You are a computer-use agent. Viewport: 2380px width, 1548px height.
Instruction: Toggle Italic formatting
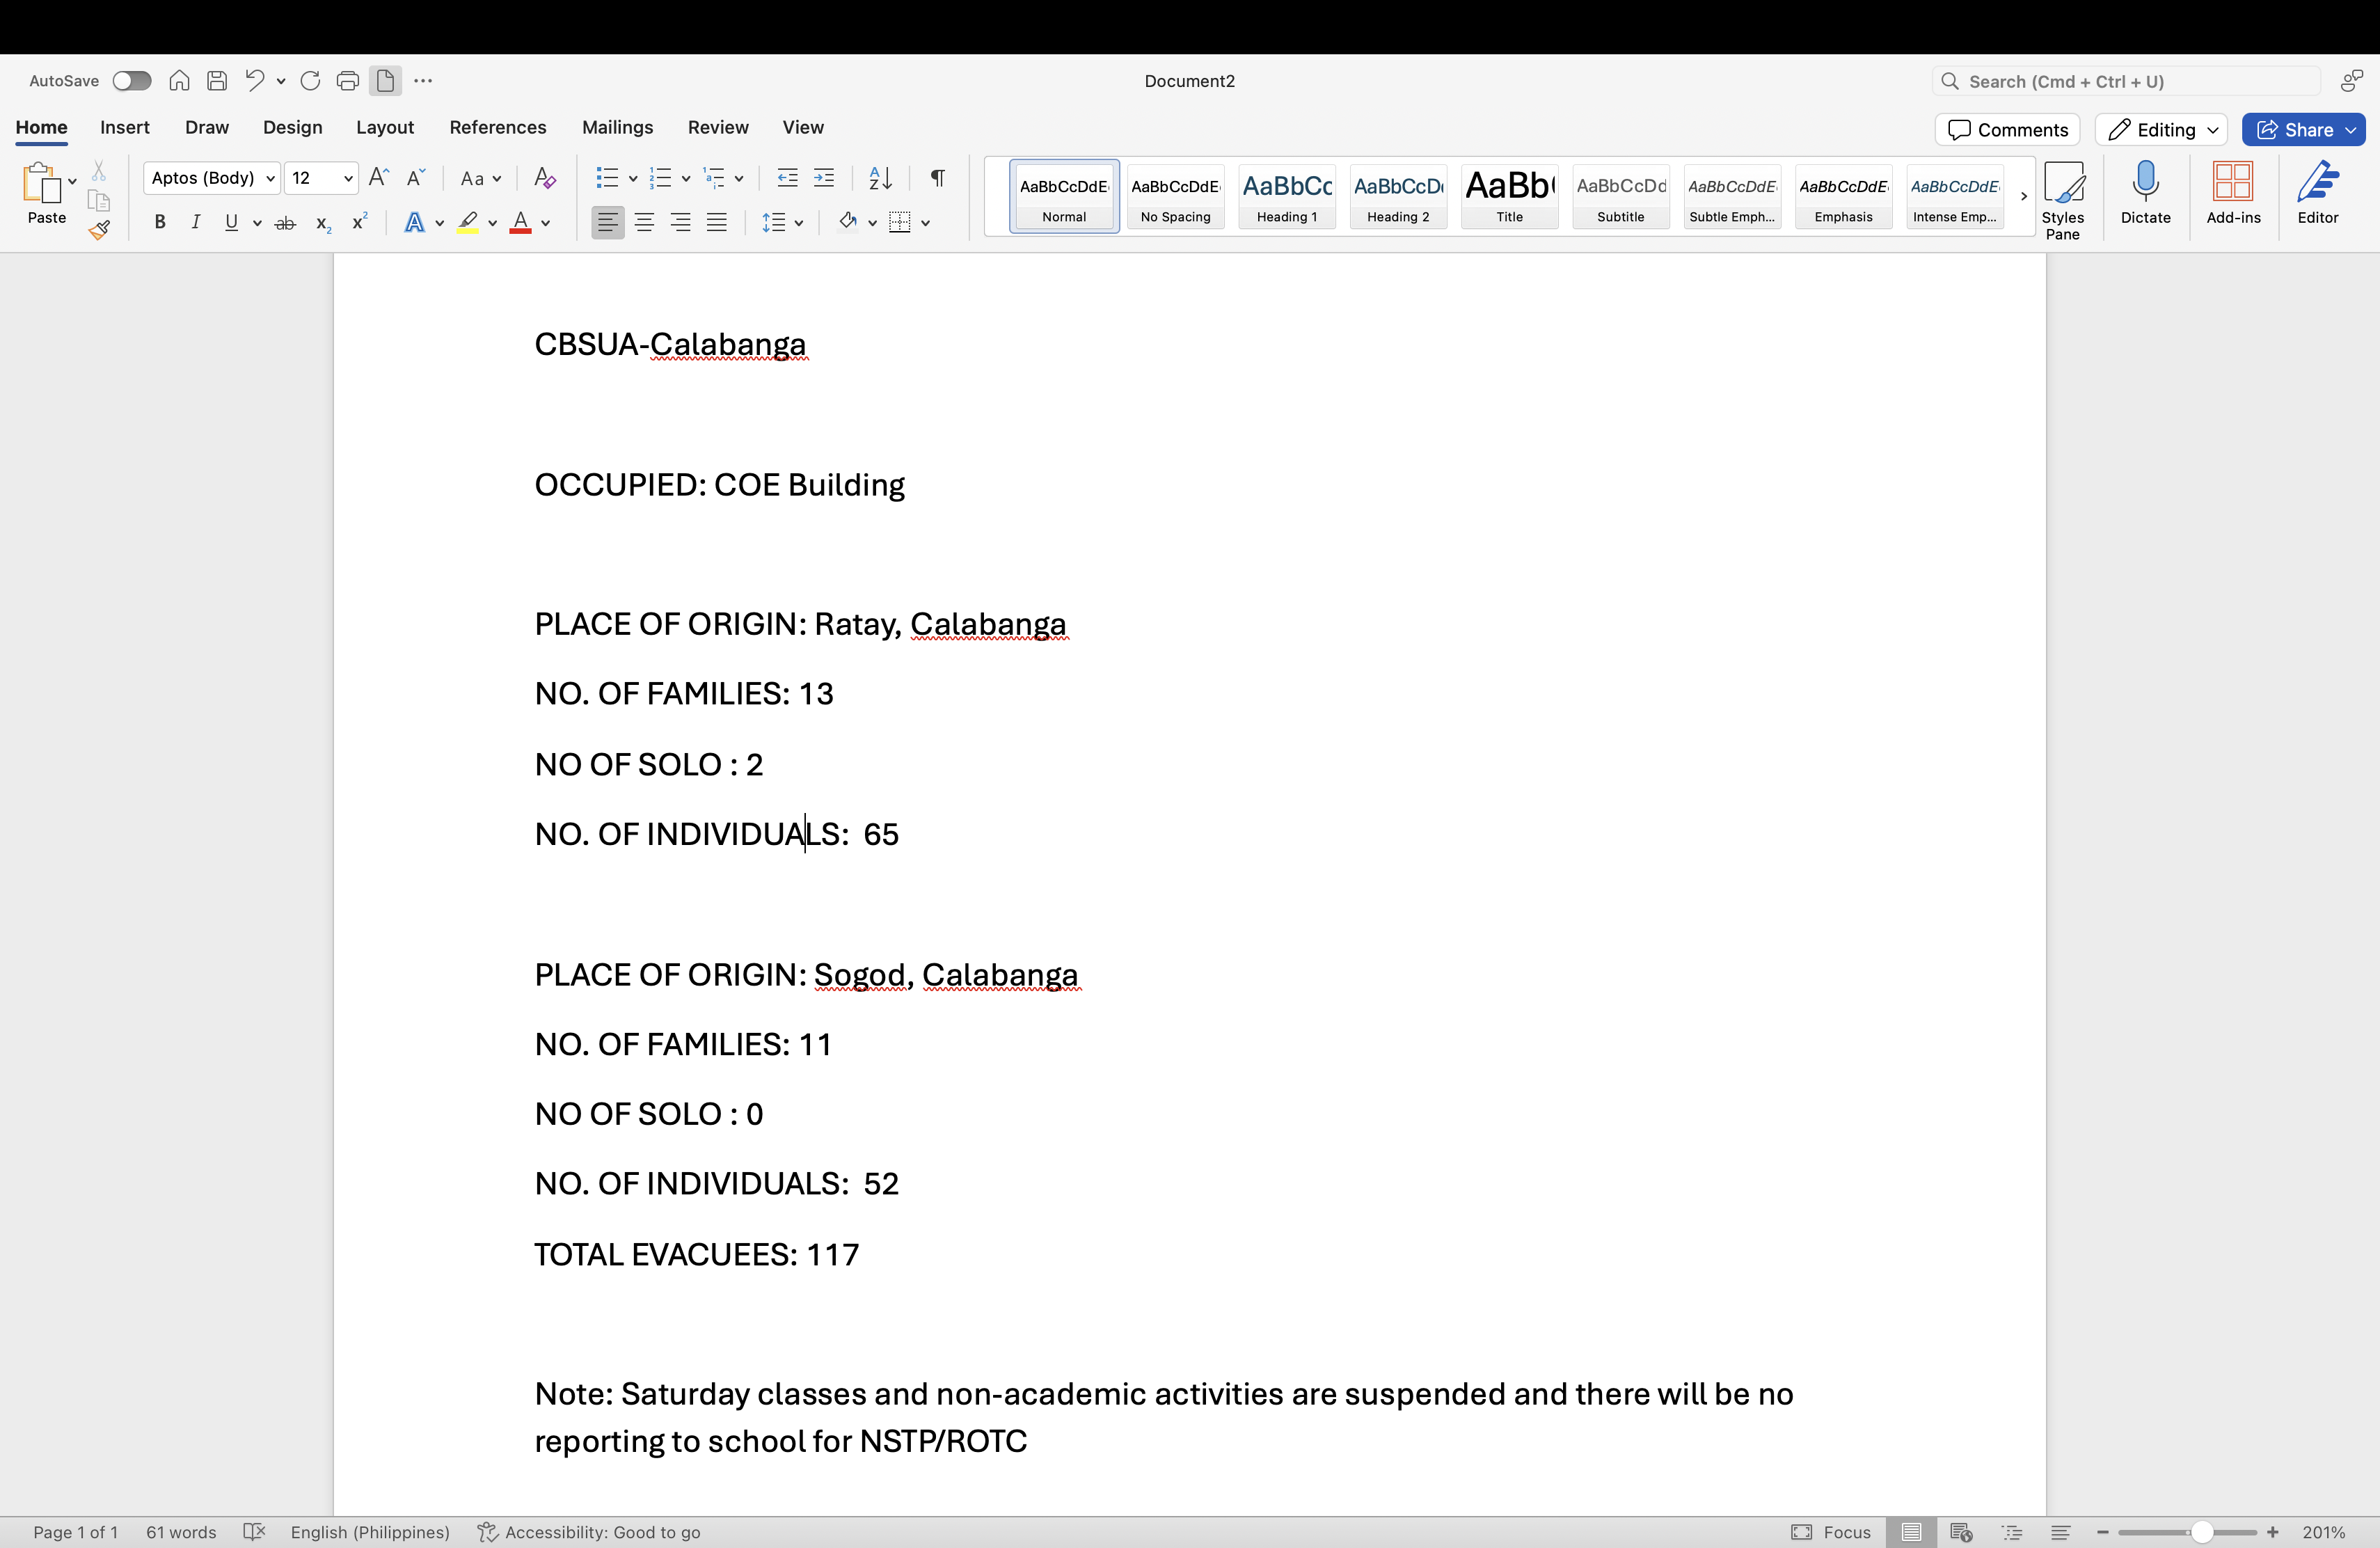pos(196,223)
